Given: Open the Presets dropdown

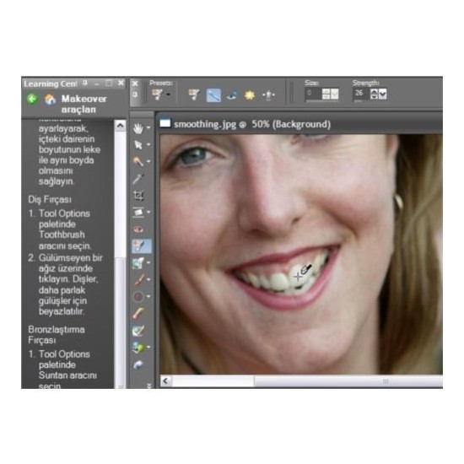Looking at the screenshot, I should [168, 95].
